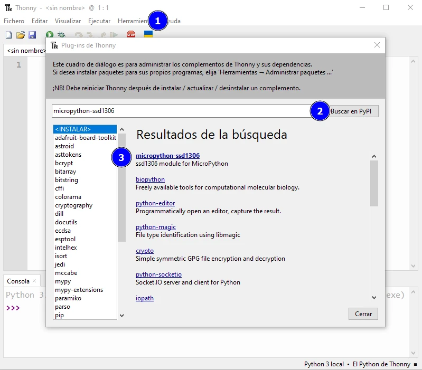Select mypy in the package list
422x370 pixels.
coord(85,281)
